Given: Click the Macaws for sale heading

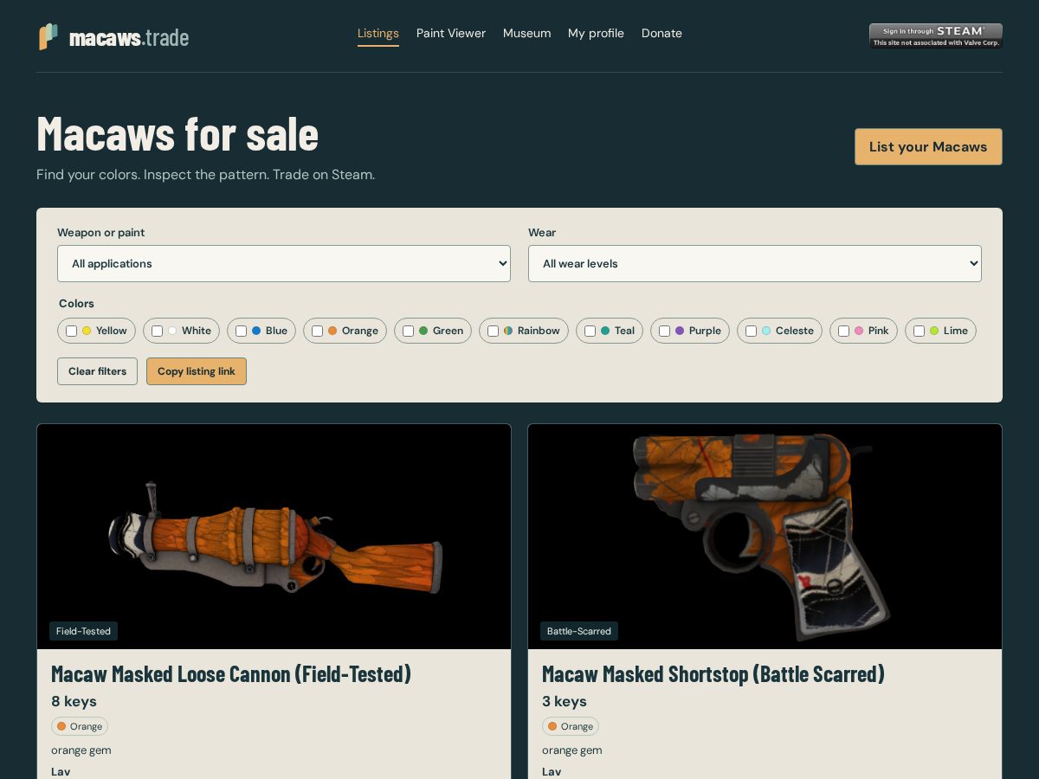Looking at the screenshot, I should (x=177, y=133).
